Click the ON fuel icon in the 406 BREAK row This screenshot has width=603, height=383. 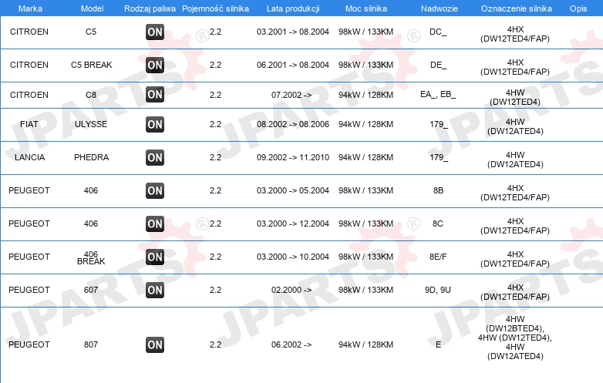click(x=155, y=257)
